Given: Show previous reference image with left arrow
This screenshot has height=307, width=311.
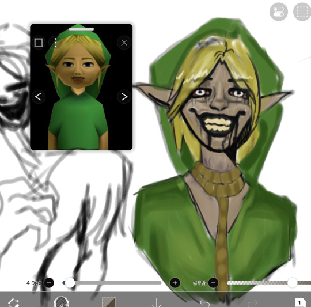Looking at the screenshot, I should coord(39,97).
